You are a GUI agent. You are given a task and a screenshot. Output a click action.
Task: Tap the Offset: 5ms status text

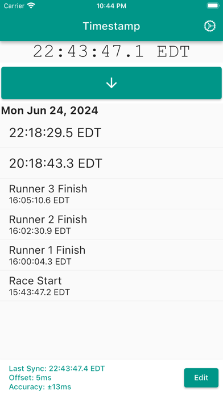tap(30, 378)
